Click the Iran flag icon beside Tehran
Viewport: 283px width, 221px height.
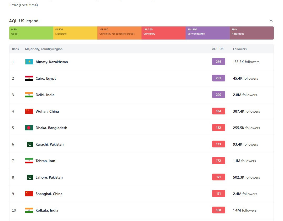[29, 161]
